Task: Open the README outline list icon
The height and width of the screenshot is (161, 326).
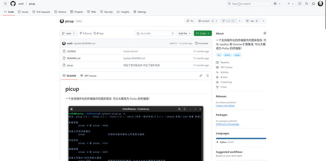Action: point(207,76)
